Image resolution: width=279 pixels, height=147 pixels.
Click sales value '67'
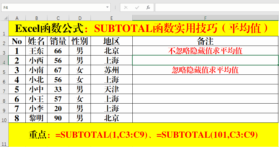tap(58, 70)
